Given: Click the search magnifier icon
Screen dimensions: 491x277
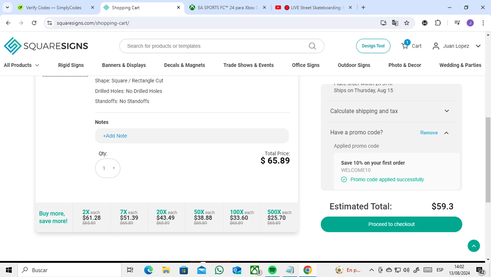Looking at the screenshot, I should click(x=312, y=46).
